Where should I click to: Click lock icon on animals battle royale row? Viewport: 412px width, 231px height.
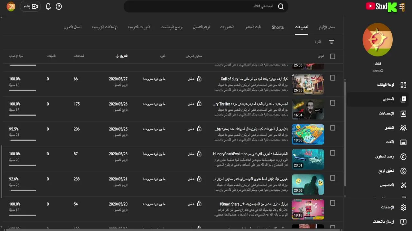[x=199, y=129]
